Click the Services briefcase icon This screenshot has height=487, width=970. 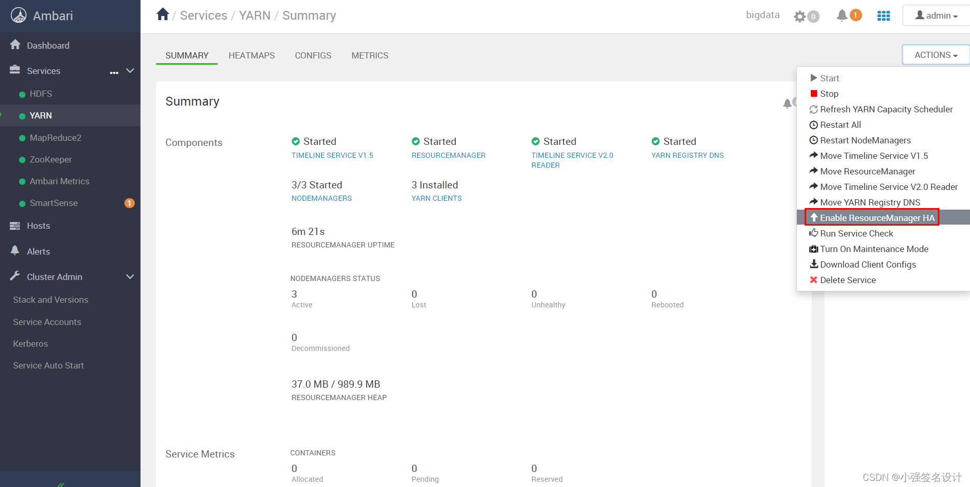[x=15, y=70]
